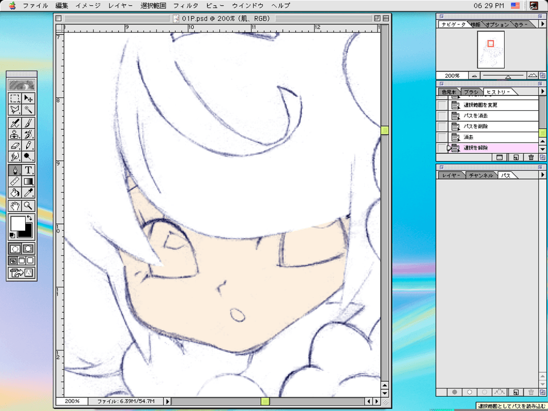The width and height of the screenshot is (548, 411).
Task: Select the Pen tool
Action: coord(14,170)
